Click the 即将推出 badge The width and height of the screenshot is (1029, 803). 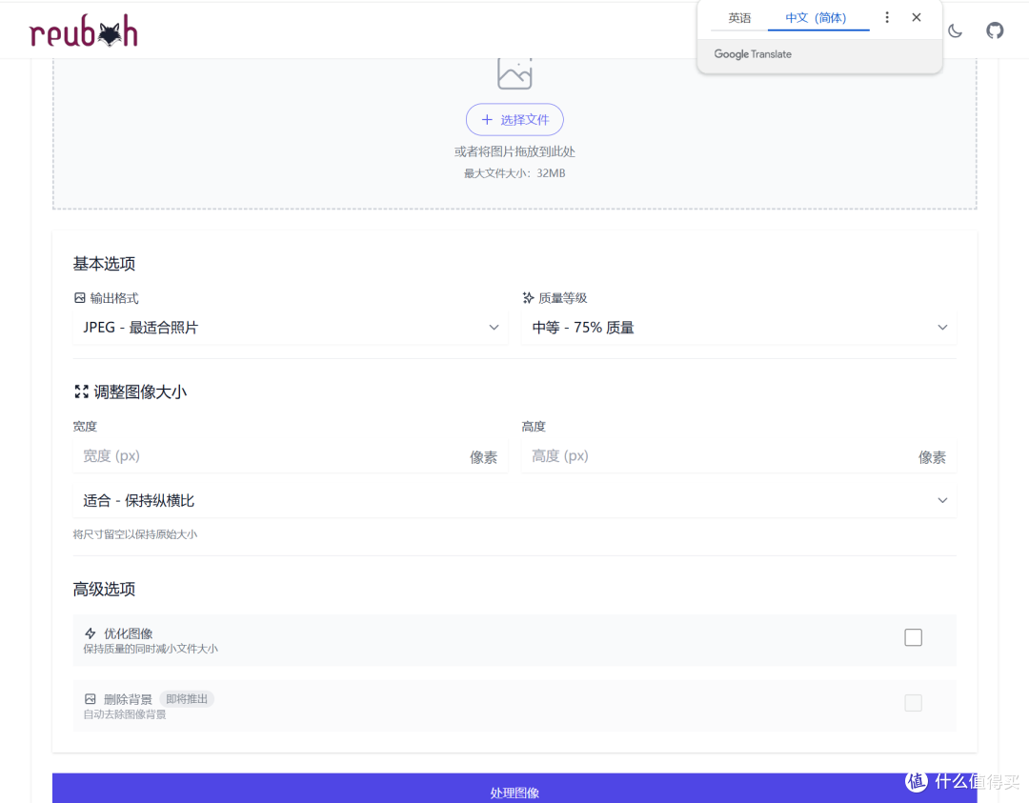pos(187,698)
